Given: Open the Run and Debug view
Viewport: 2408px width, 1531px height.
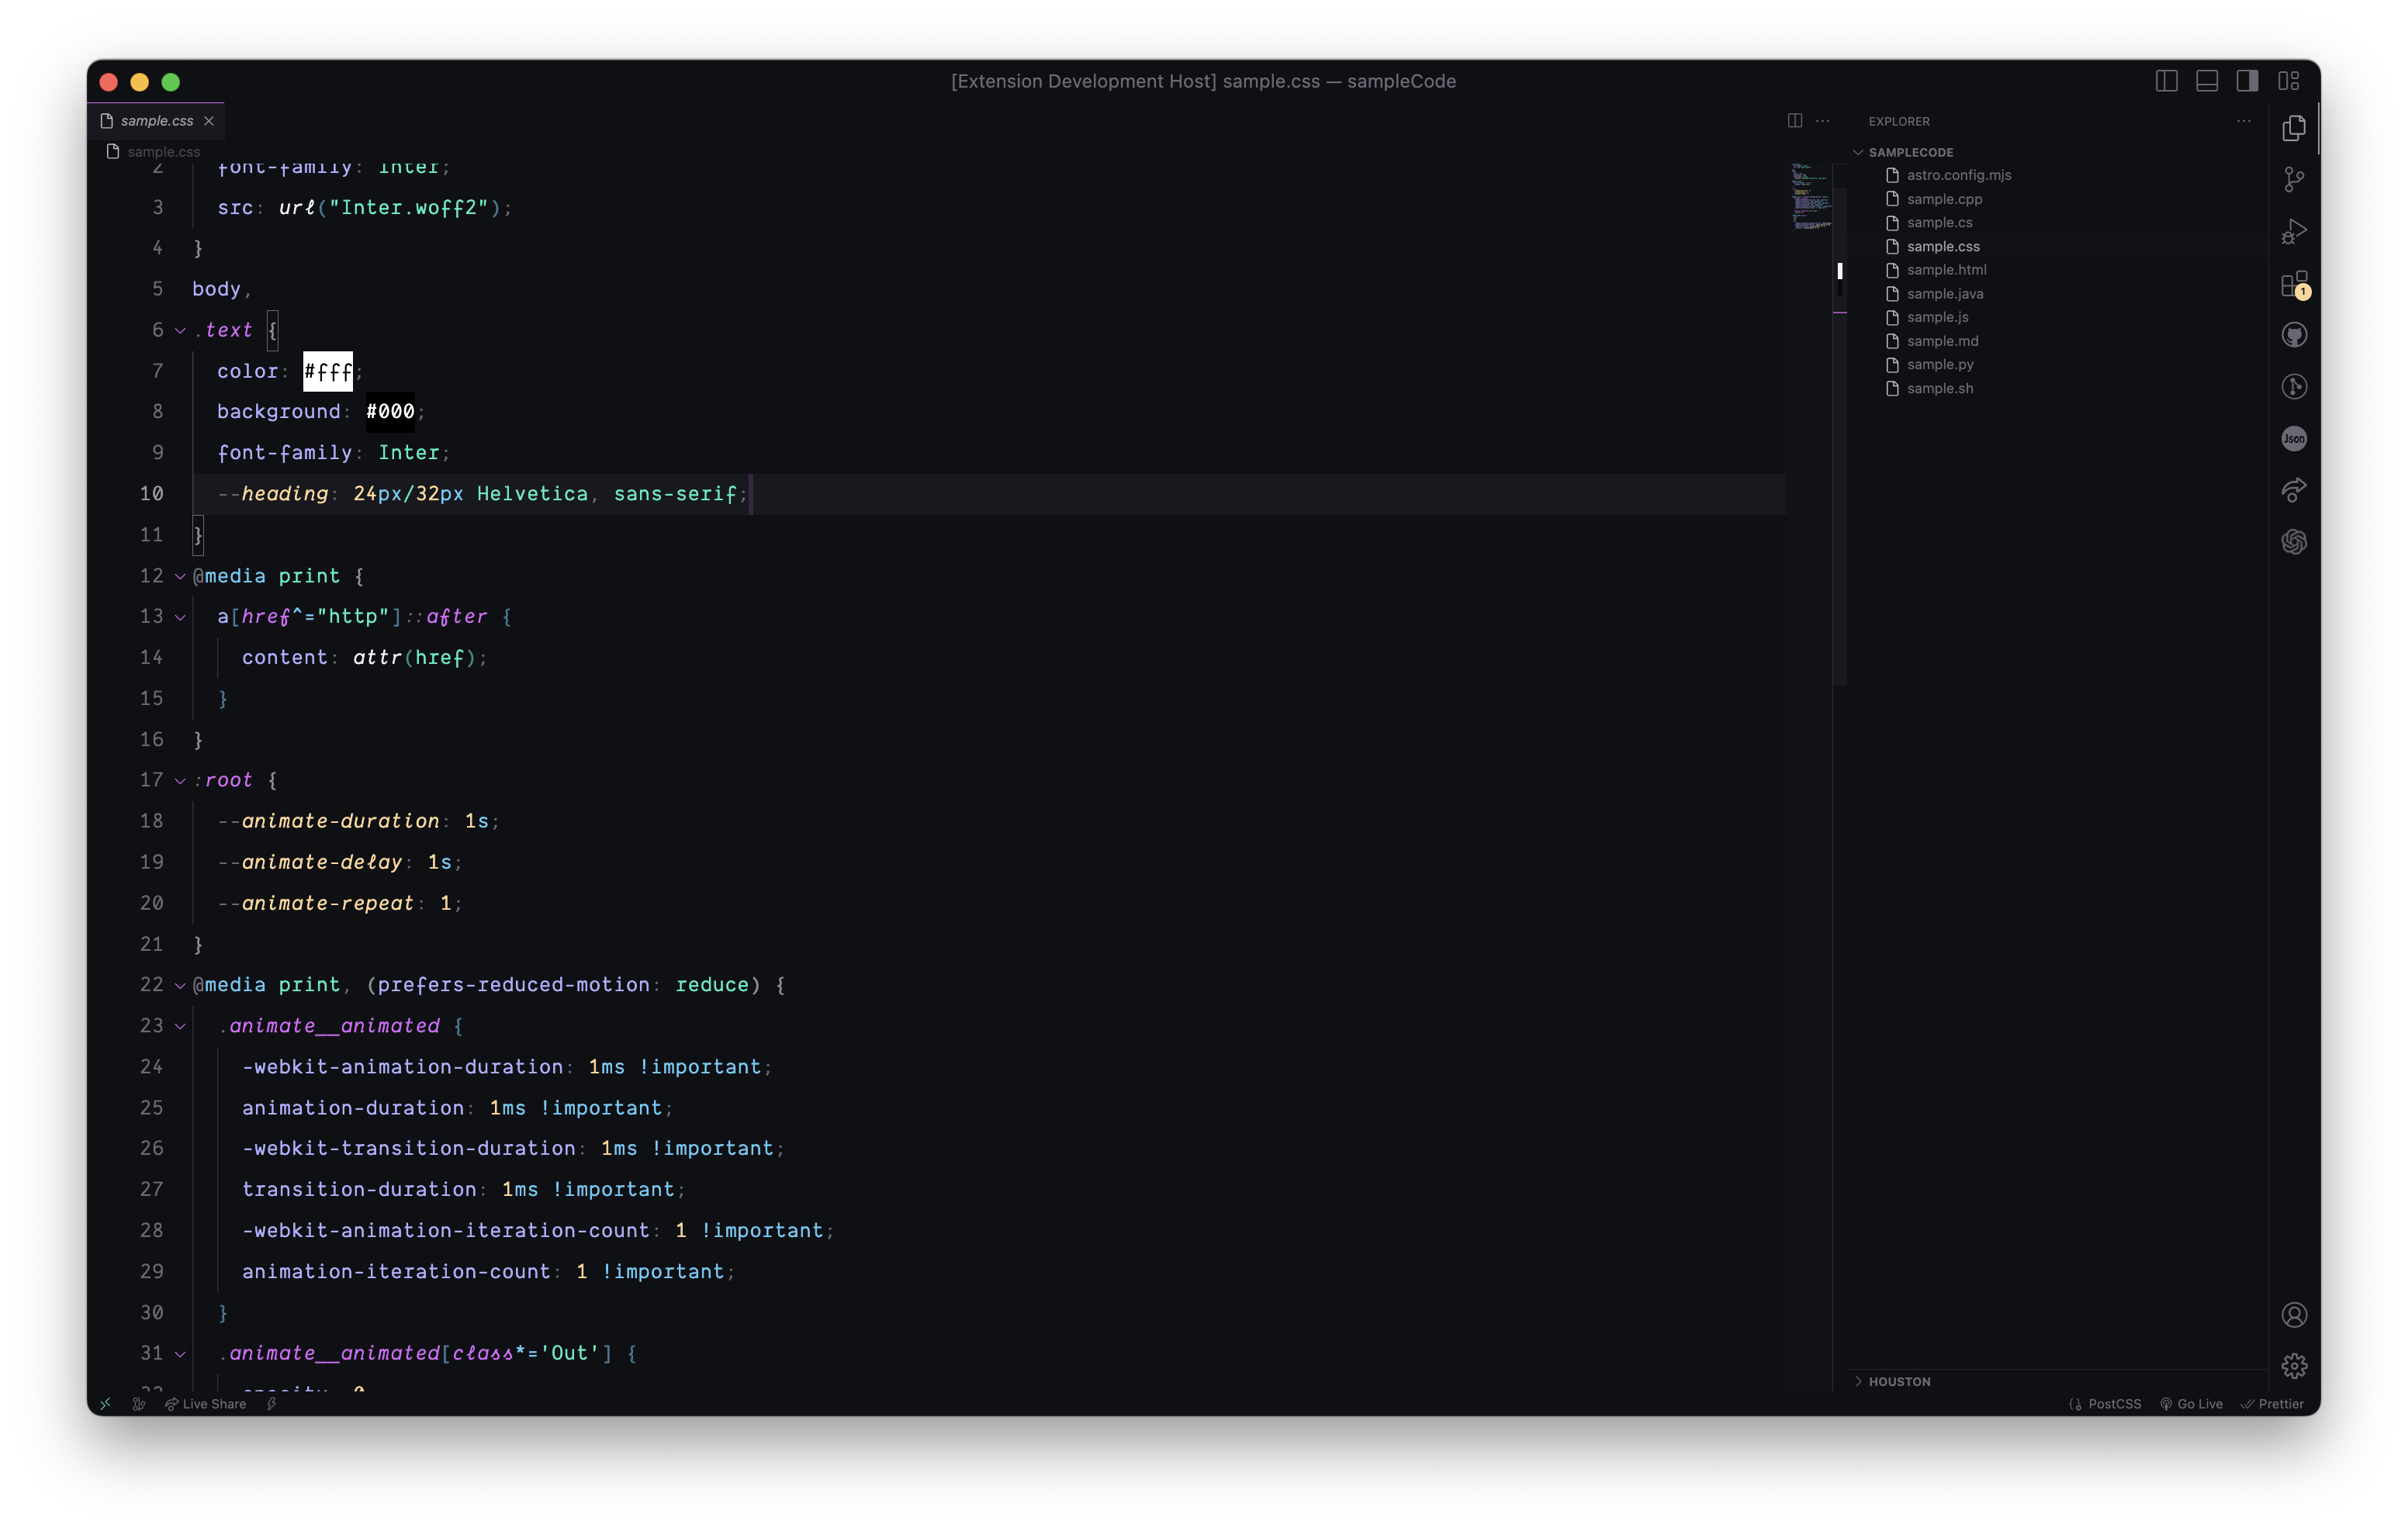Looking at the screenshot, I should pyautogui.click(x=2294, y=232).
